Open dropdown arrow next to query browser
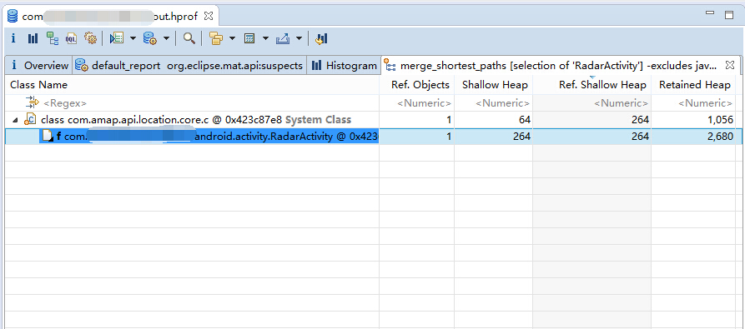Image resolution: width=745 pixels, height=329 pixels. pyautogui.click(x=166, y=38)
